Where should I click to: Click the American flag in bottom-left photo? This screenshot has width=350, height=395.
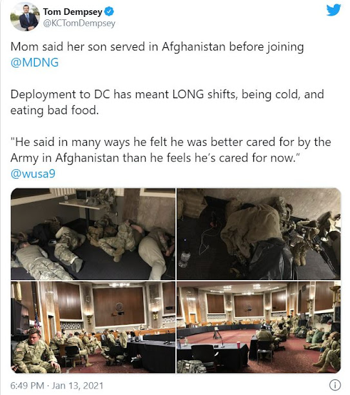coord(37,321)
